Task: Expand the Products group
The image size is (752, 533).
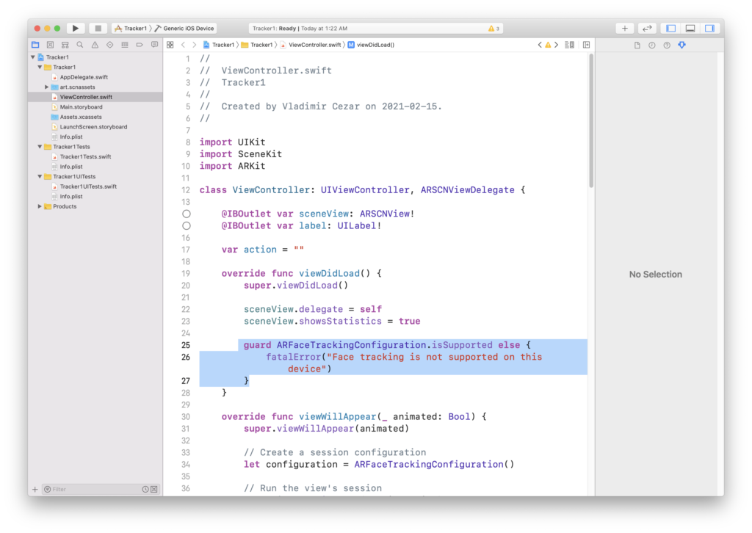Action: click(x=40, y=206)
